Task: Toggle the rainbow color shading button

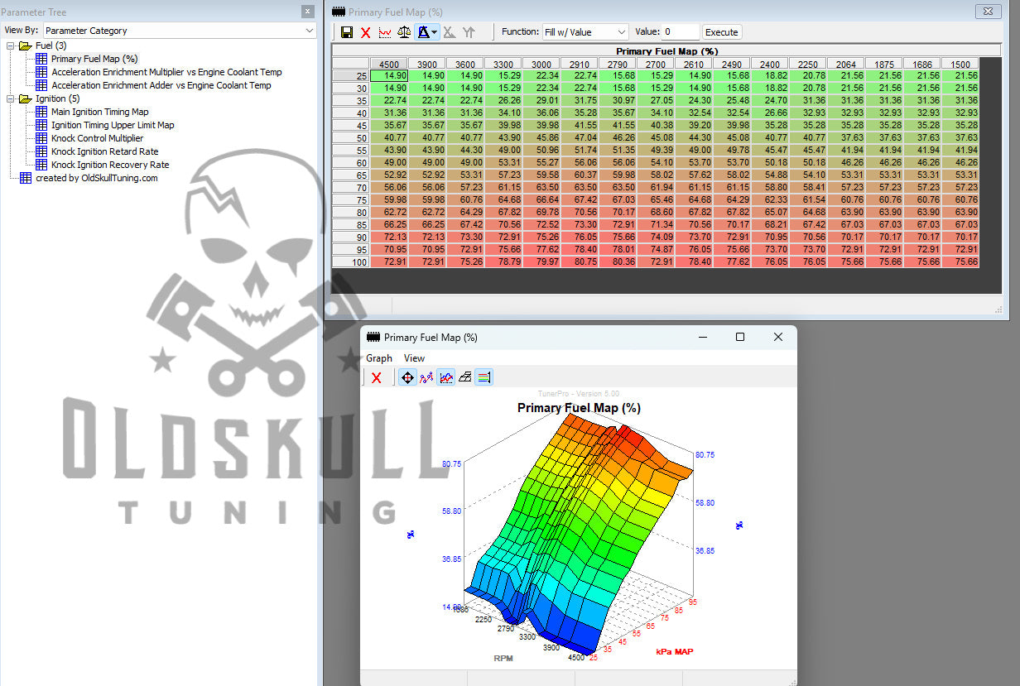Action: pos(484,377)
